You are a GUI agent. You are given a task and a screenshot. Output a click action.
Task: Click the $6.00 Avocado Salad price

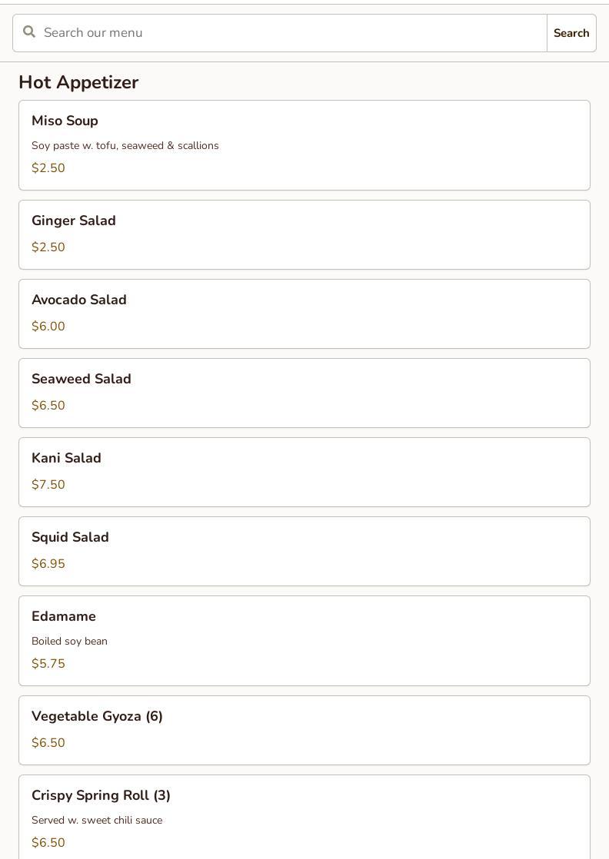[x=48, y=327]
